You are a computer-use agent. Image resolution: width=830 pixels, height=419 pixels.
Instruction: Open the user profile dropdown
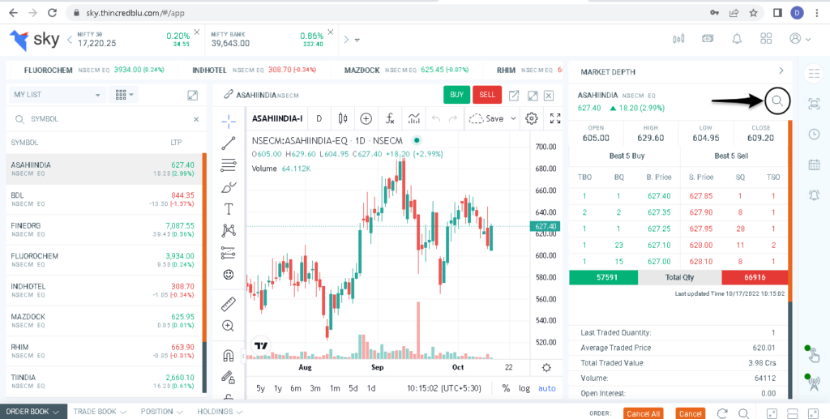pos(800,39)
